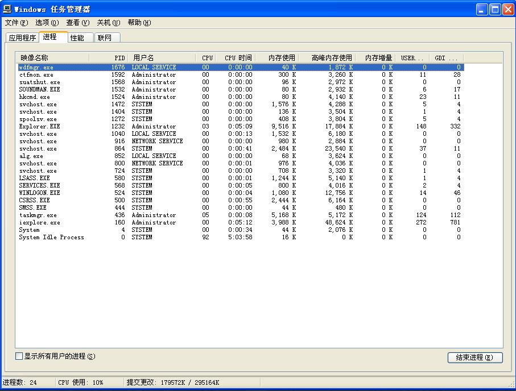The image size is (516, 391).
Task: Select the spoolsv.exe process
Action: click(241, 119)
